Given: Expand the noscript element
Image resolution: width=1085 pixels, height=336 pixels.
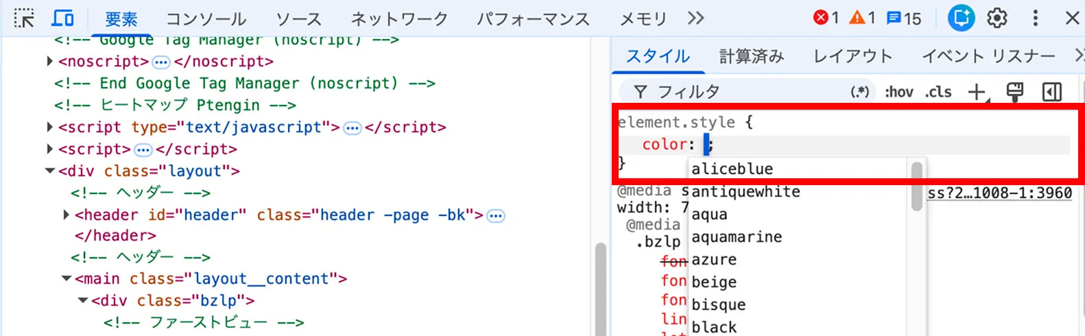Looking at the screenshot, I should pos(49,62).
